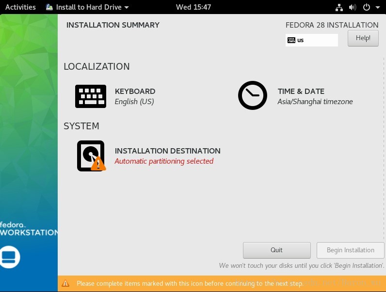The image size is (386, 292).
Task: Select the TIME & DATE heading text
Action: [x=301, y=91]
